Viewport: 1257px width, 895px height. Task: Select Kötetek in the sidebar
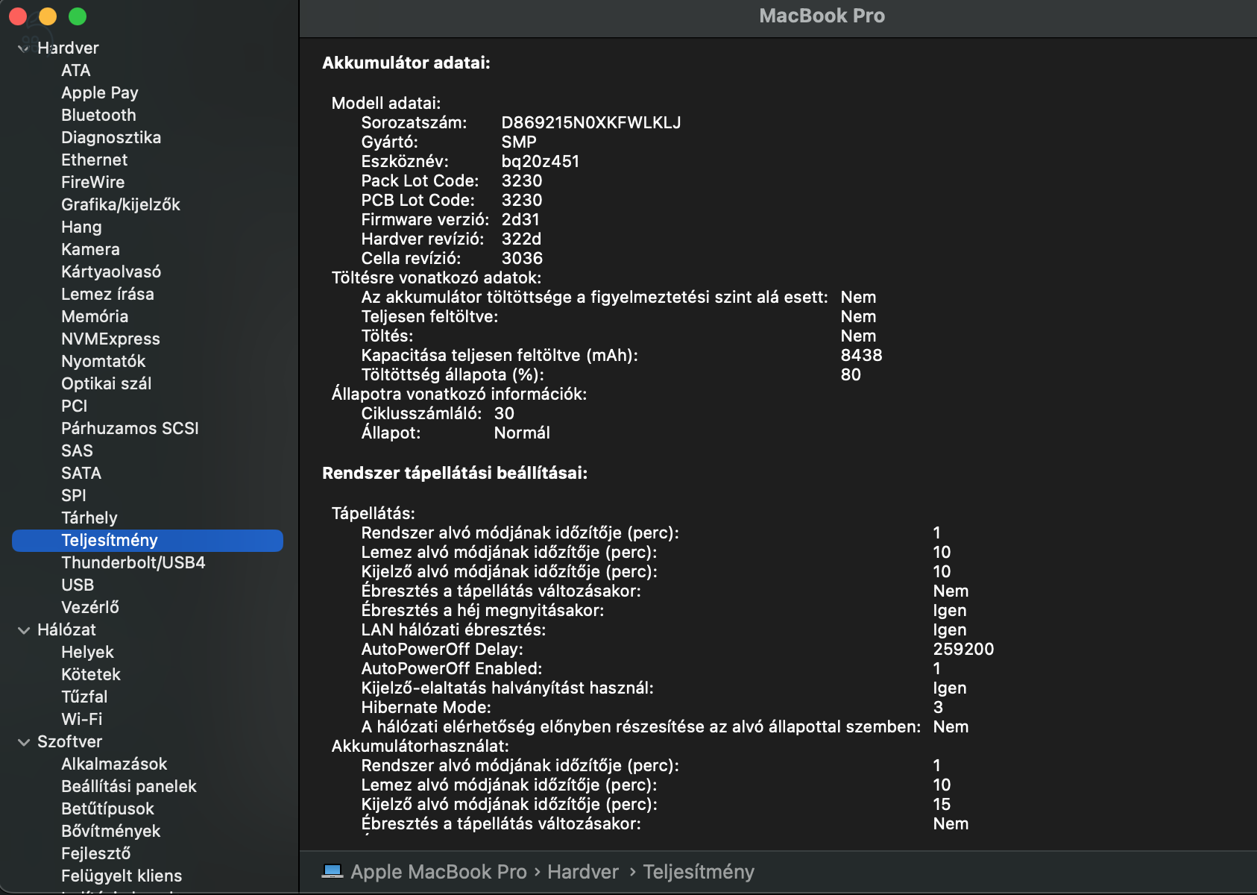91,674
